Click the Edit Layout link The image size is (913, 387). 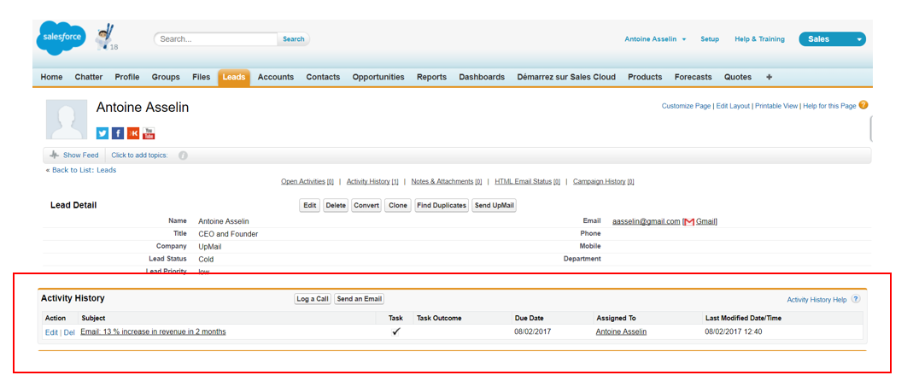[733, 106]
